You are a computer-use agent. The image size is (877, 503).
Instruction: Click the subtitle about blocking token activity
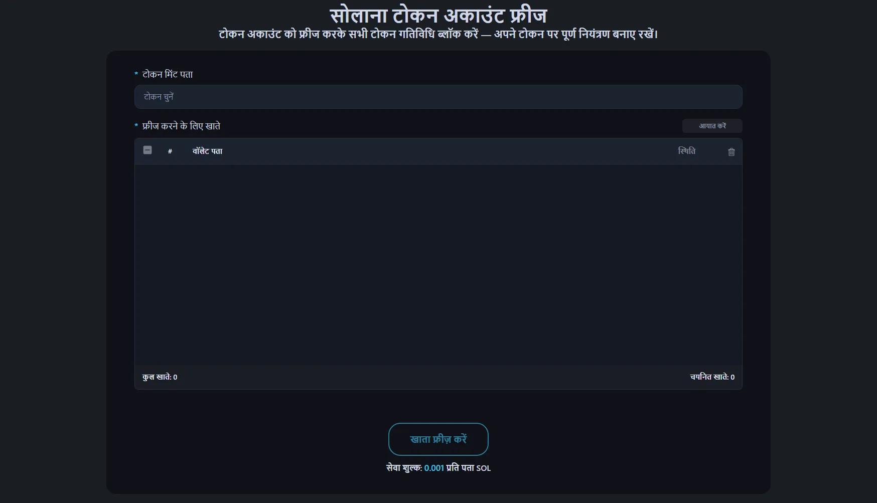[x=438, y=34]
